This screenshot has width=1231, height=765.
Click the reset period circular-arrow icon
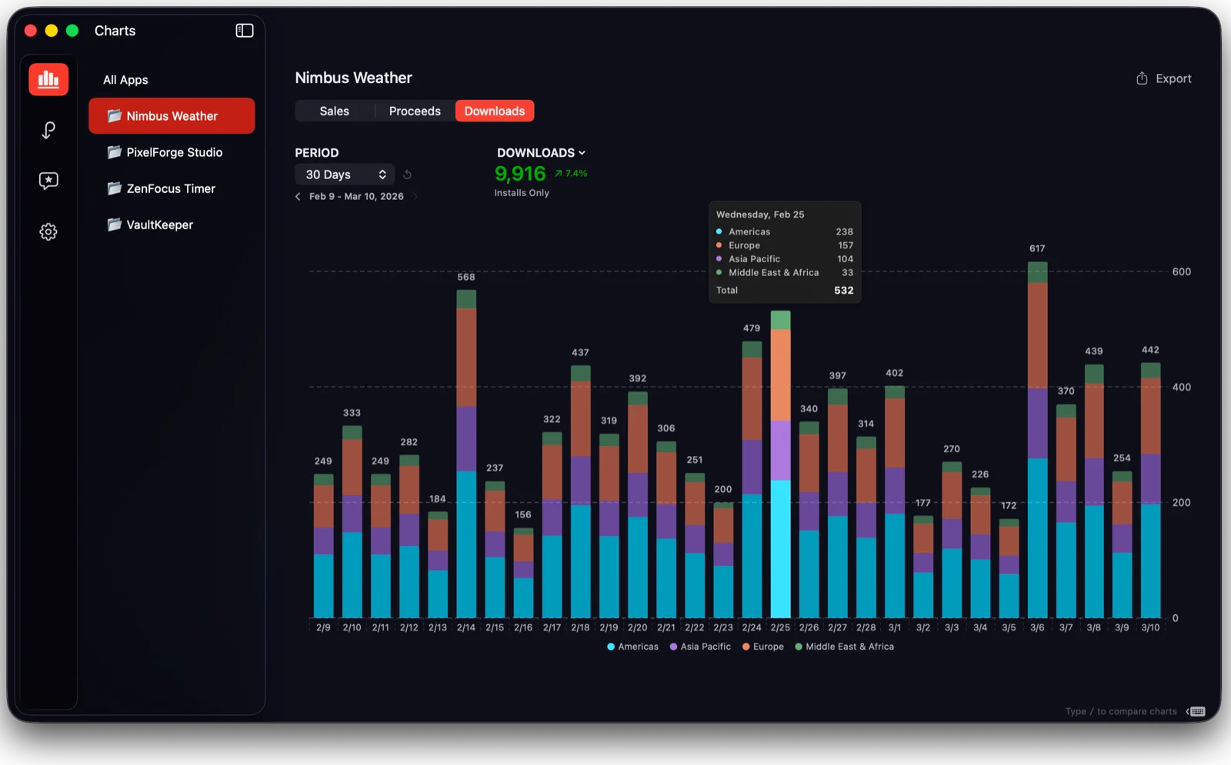407,175
